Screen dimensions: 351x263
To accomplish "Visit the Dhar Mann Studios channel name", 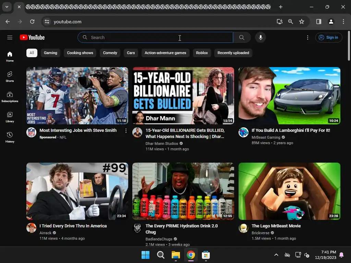I will click(x=162, y=143).
